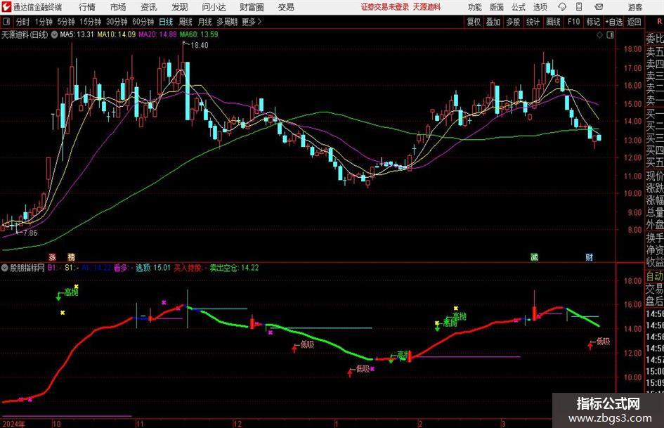Add stock via +自选 button
Screen dimensions: 664x428
click(x=614, y=22)
